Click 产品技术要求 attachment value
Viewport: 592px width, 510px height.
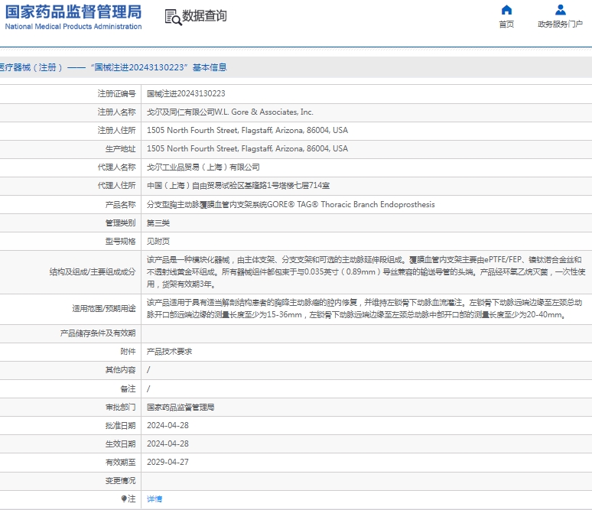tap(169, 352)
